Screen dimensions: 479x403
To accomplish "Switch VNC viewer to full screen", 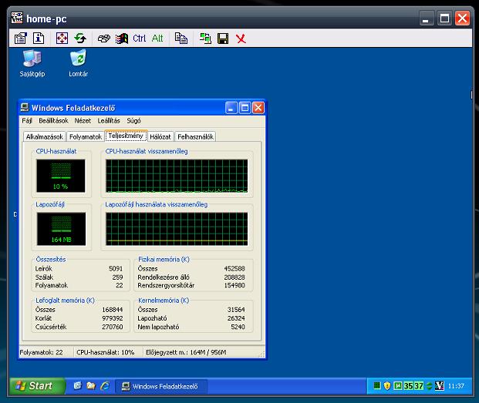I will coord(62,39).
